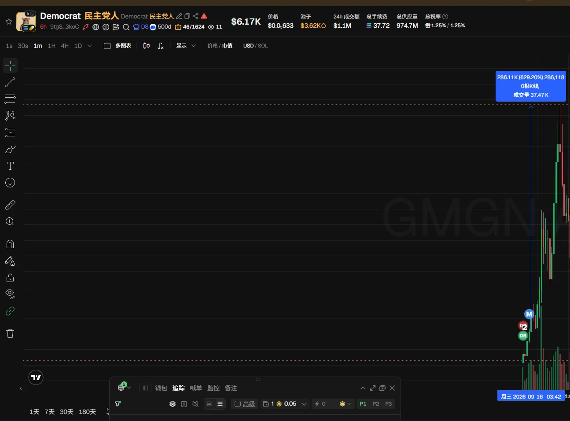Viewport: 570px width, 421px height.
Task: Select the pattern drawing tool
Action: (x=10, y=116)
